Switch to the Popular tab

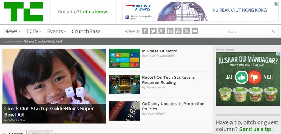pos(40,132)
